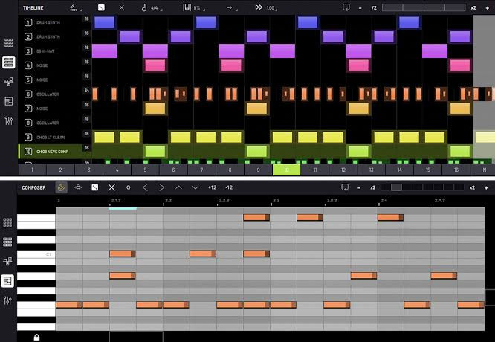495x342 pixels.
Task: Click the Q quantize icon in Composer toolbar
Action: 128,187
